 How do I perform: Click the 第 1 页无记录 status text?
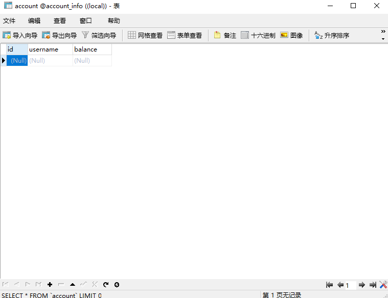tap(282, 295)
